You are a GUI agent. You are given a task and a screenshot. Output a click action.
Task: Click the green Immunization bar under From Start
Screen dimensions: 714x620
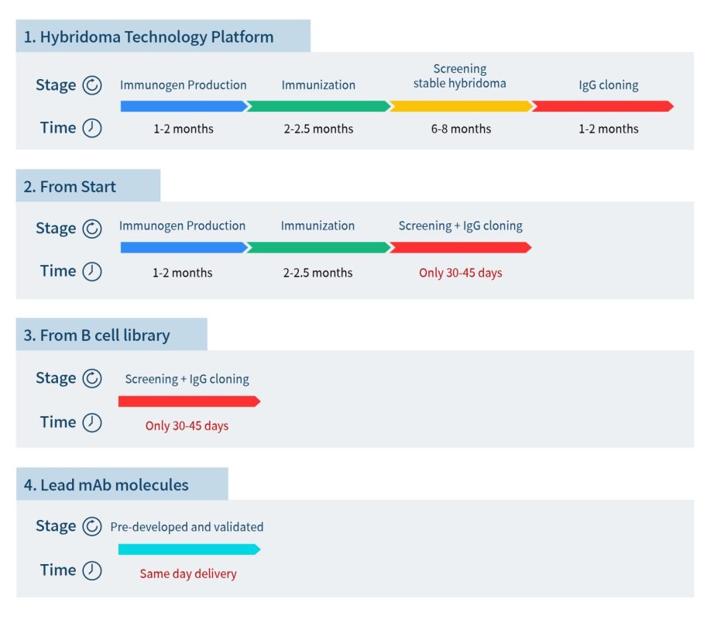(x=319, y=247)
